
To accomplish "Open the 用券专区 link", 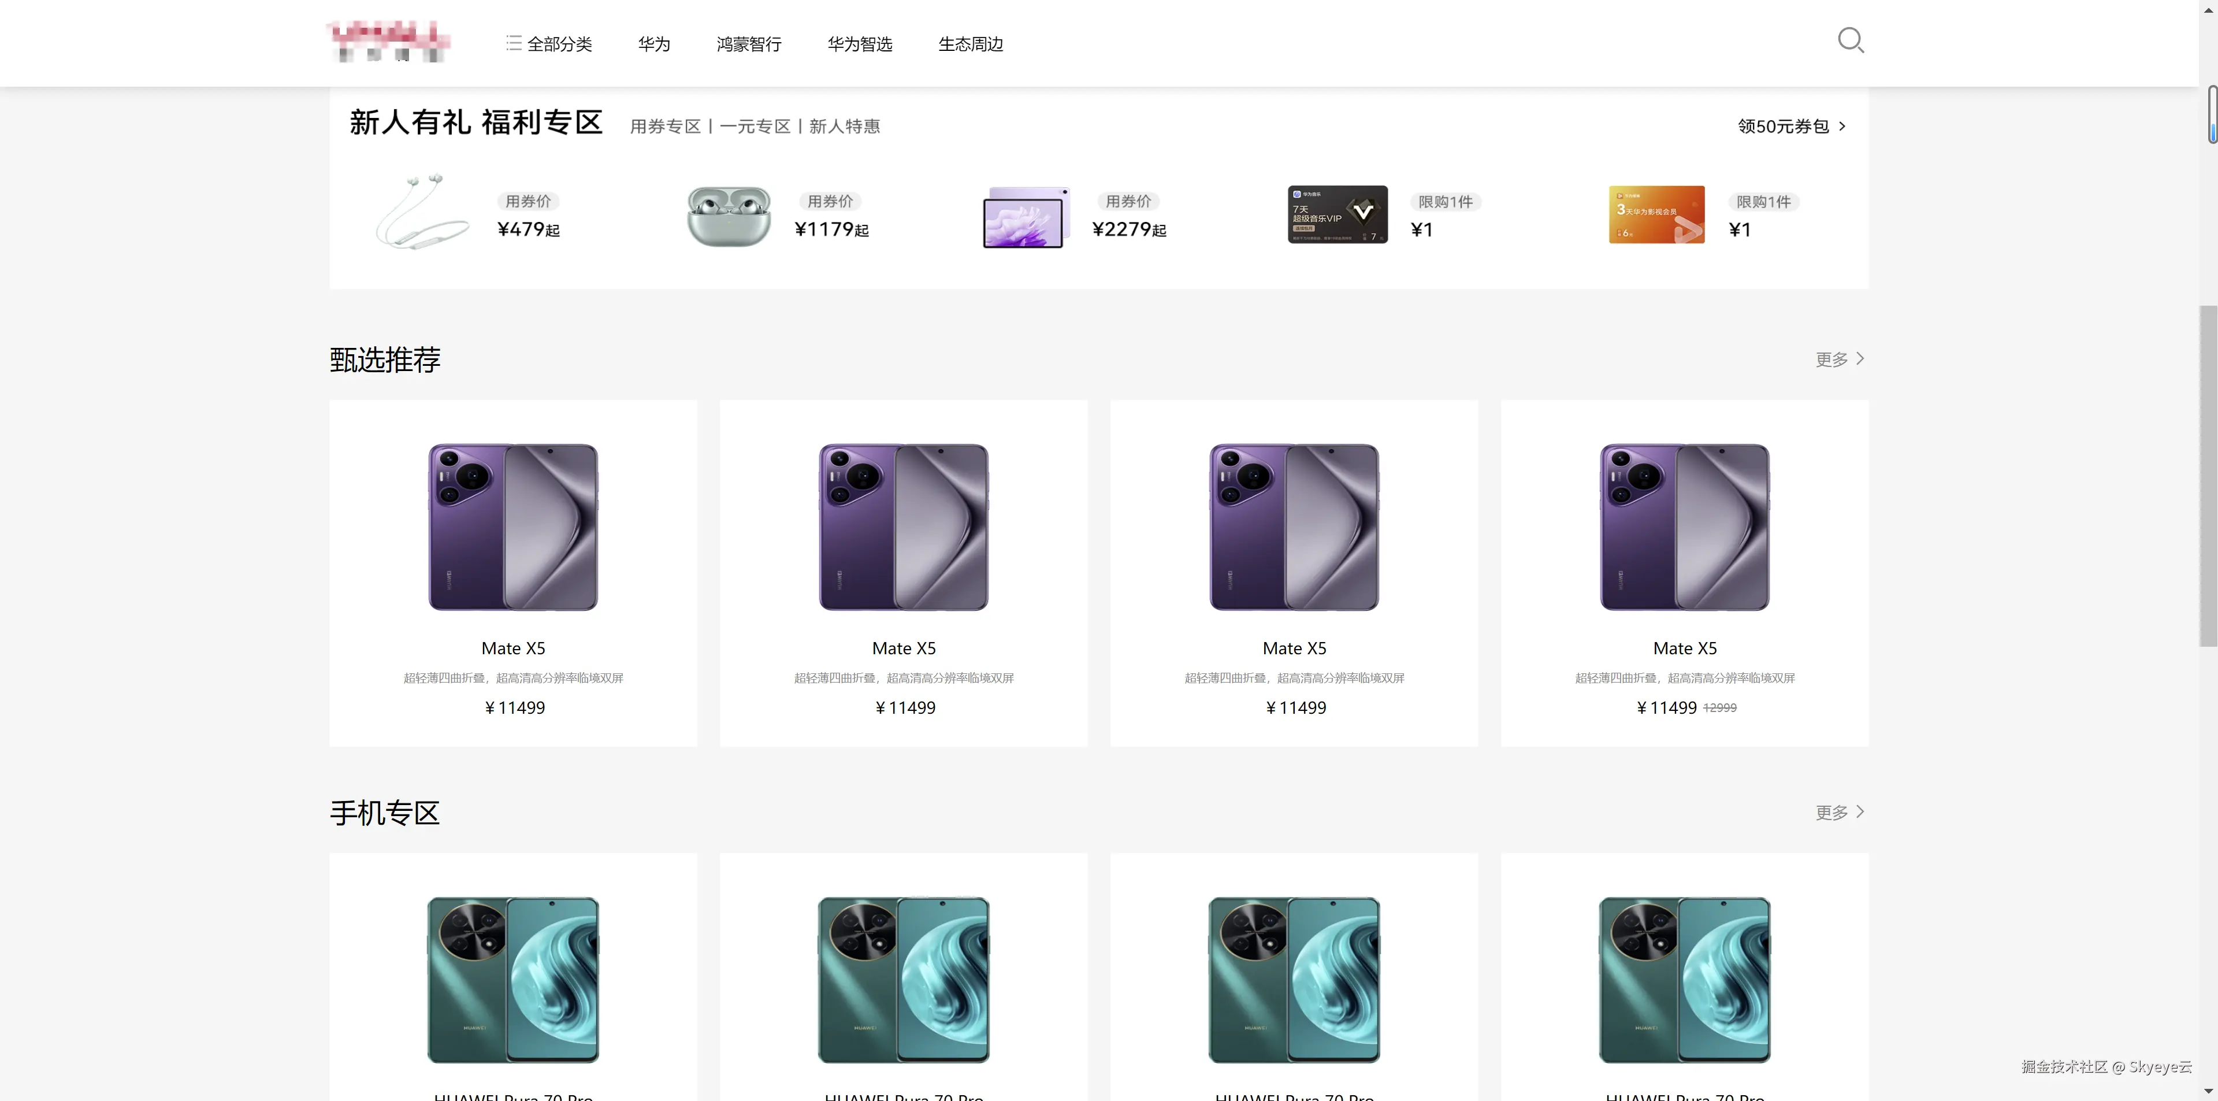I will point(665,127).
